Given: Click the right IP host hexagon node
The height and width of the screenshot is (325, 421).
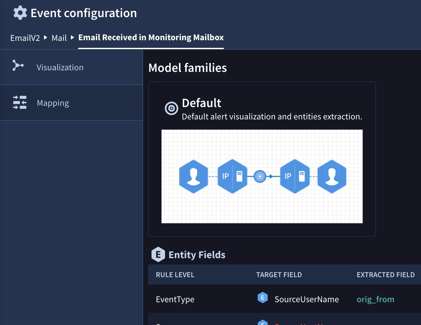Looking at the screenshot, I should pyautogui.click(x=295, y=176).
